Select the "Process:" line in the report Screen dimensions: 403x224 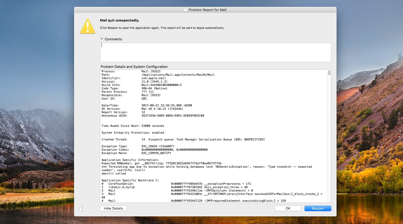(x=131, y=71)
